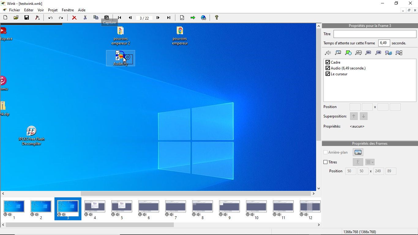Viewport: 418px width, 235px height.
Task: Click the clock icon under thumbnail 8
Action: tap(194, 214)
